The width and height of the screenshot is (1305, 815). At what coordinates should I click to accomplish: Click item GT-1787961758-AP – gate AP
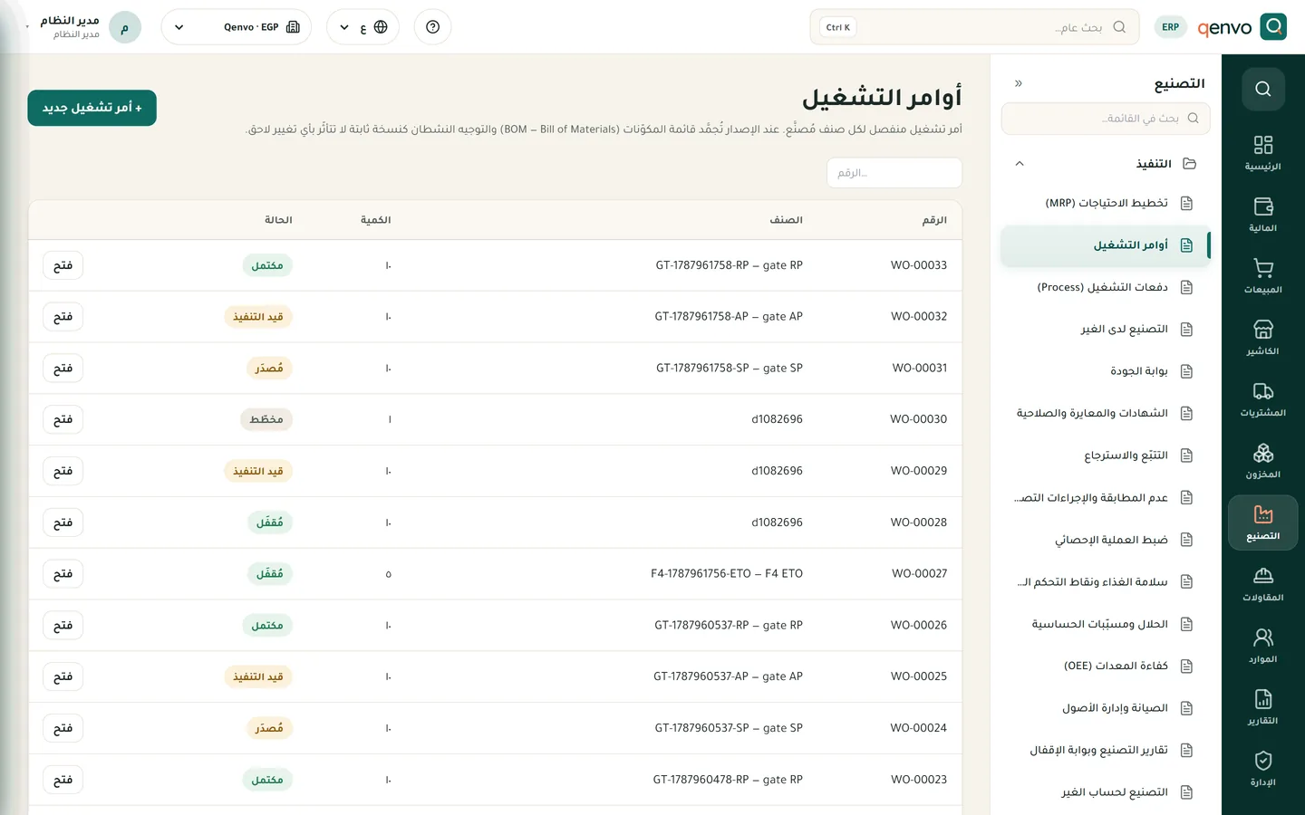(x=729, y=317)
